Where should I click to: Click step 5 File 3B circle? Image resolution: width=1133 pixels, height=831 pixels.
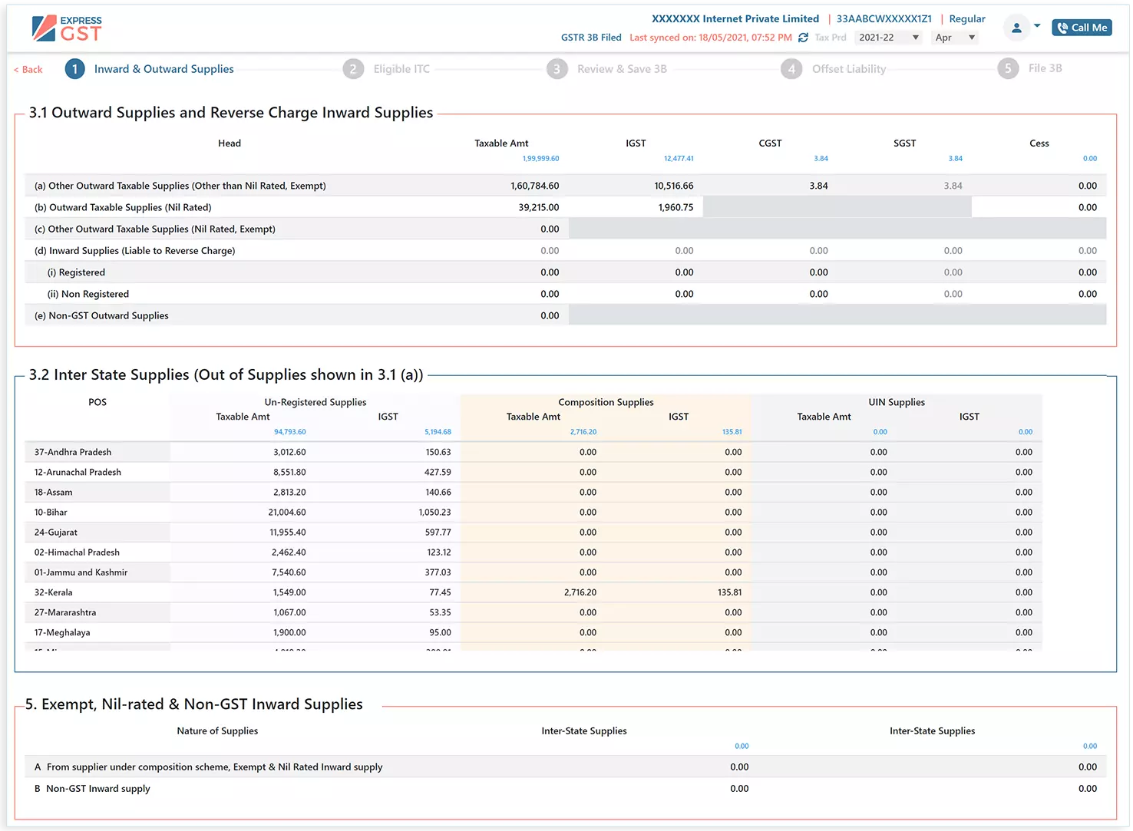tap(1008, 68)
